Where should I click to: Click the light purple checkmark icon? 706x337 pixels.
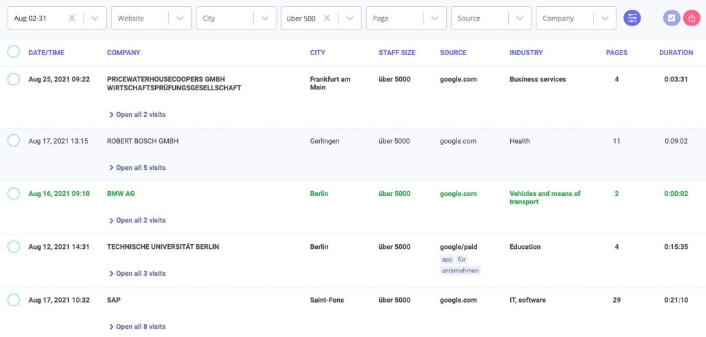[x=672, y=18]
